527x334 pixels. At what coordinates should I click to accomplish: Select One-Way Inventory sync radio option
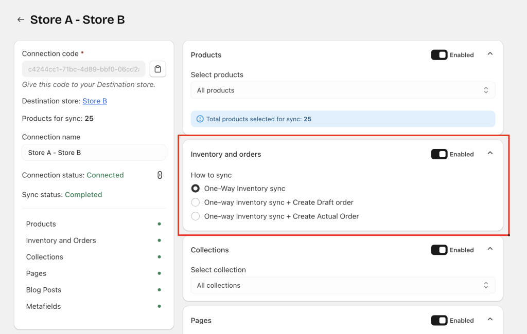(x=196, y=189)
